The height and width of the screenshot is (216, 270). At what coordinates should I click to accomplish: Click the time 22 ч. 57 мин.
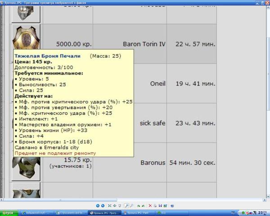[x=195, y=44]
